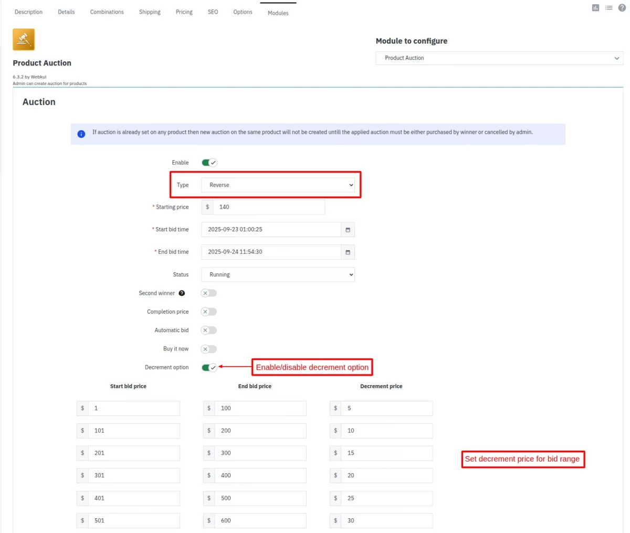
Task: Toggle the Completion price switch
Action: 209,312
